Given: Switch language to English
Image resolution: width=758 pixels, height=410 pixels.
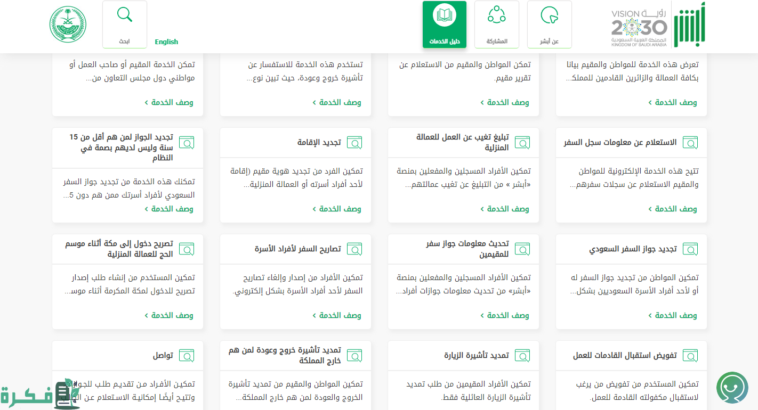Looking at the screenshot, I should click(166, 42).
